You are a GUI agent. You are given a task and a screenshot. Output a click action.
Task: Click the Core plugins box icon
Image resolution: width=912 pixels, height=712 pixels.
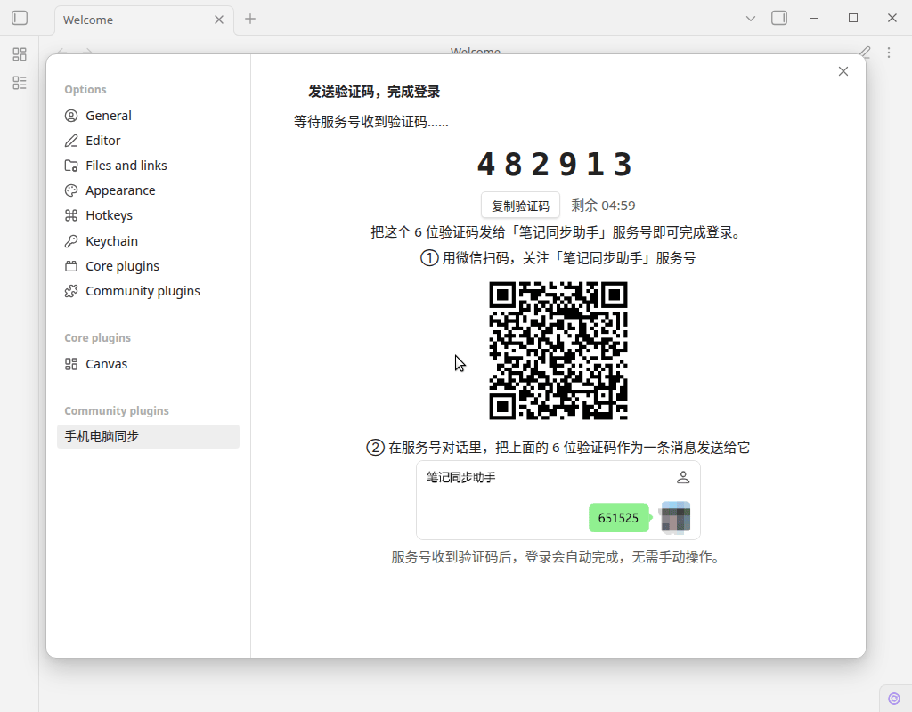(71, 266)
